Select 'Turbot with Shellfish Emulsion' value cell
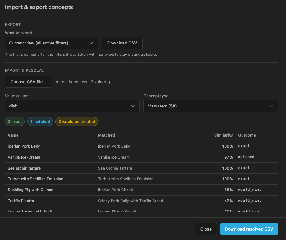286x240 pixels. (x=36, y=179)
